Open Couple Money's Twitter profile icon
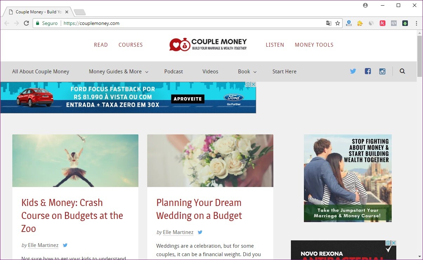 (353, 71)
